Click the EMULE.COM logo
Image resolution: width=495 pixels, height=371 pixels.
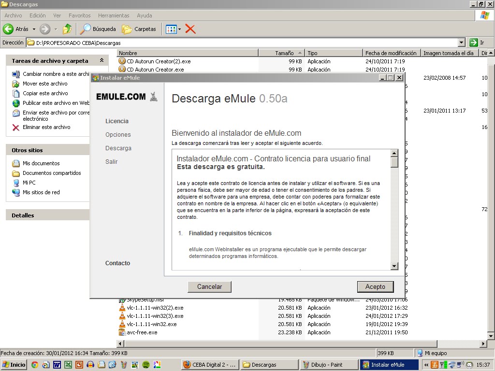[x=127, y=97]
